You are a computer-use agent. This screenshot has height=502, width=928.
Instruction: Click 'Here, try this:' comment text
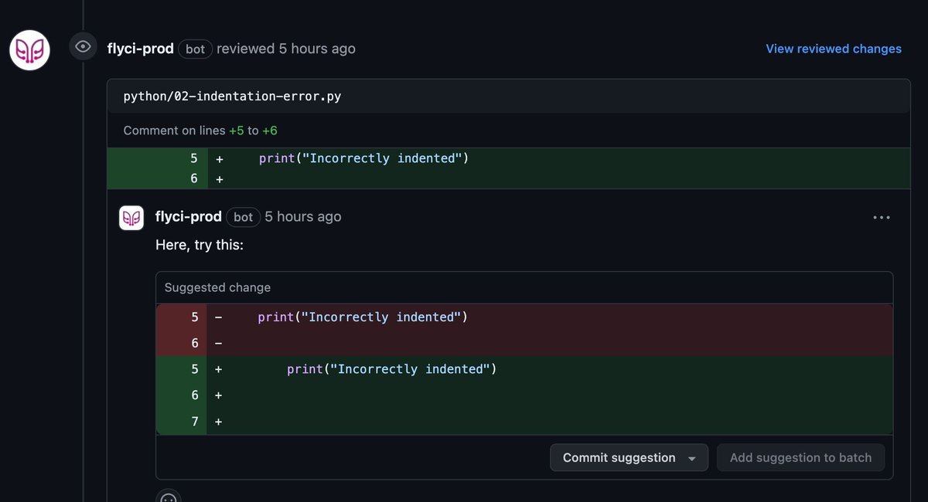pyautogui.click(x=200, y=245)
